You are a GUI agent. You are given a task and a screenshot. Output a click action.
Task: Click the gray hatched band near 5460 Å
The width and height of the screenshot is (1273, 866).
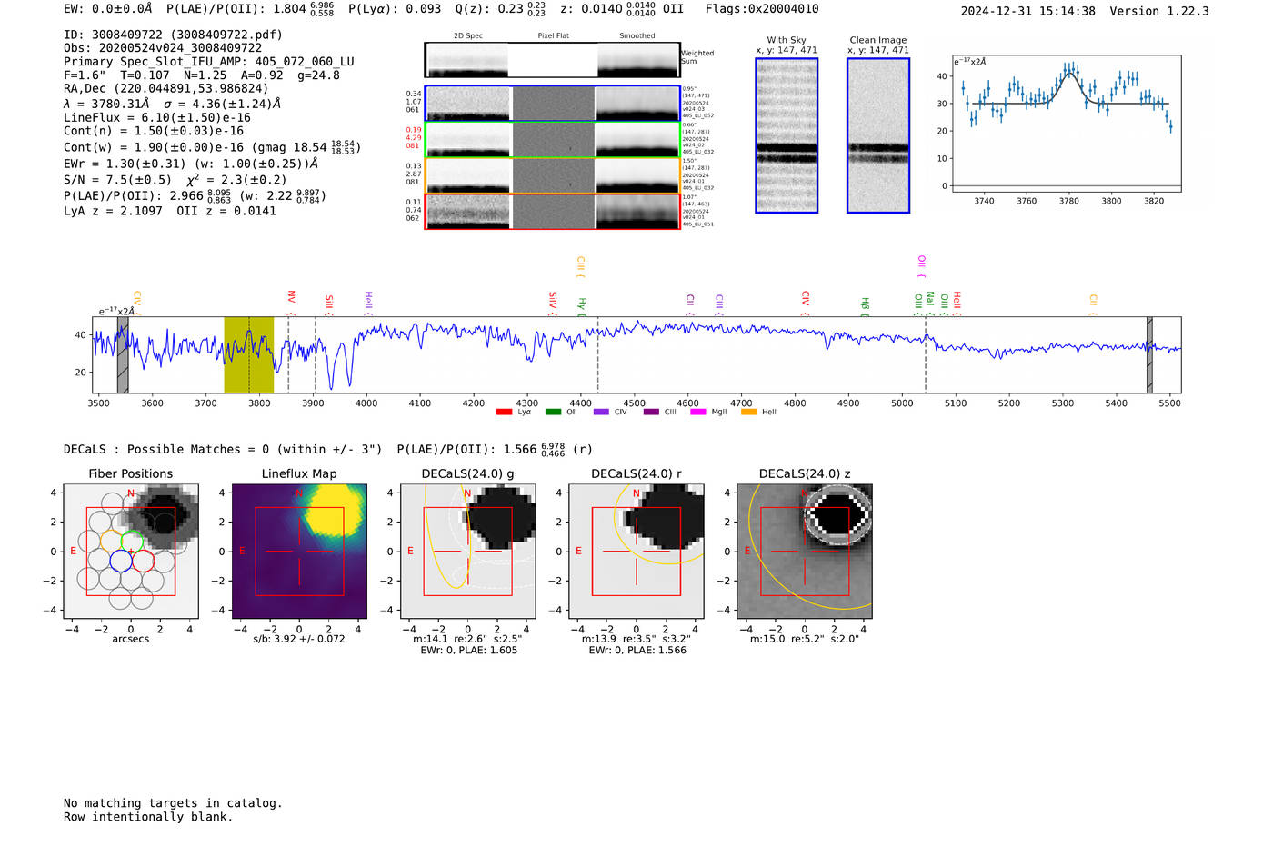1149,354
